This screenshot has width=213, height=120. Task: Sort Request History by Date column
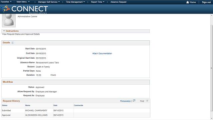(55, 105)
